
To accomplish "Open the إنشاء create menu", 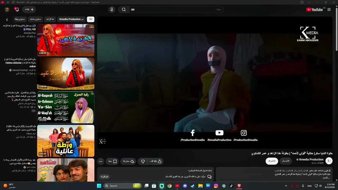I will 29,9.
